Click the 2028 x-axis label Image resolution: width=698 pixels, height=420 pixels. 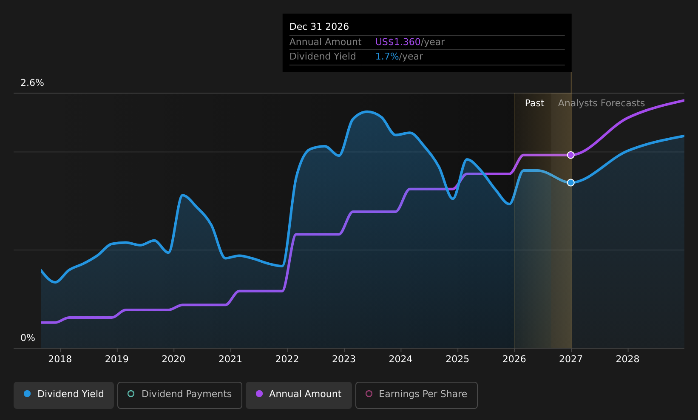point(628,359)
